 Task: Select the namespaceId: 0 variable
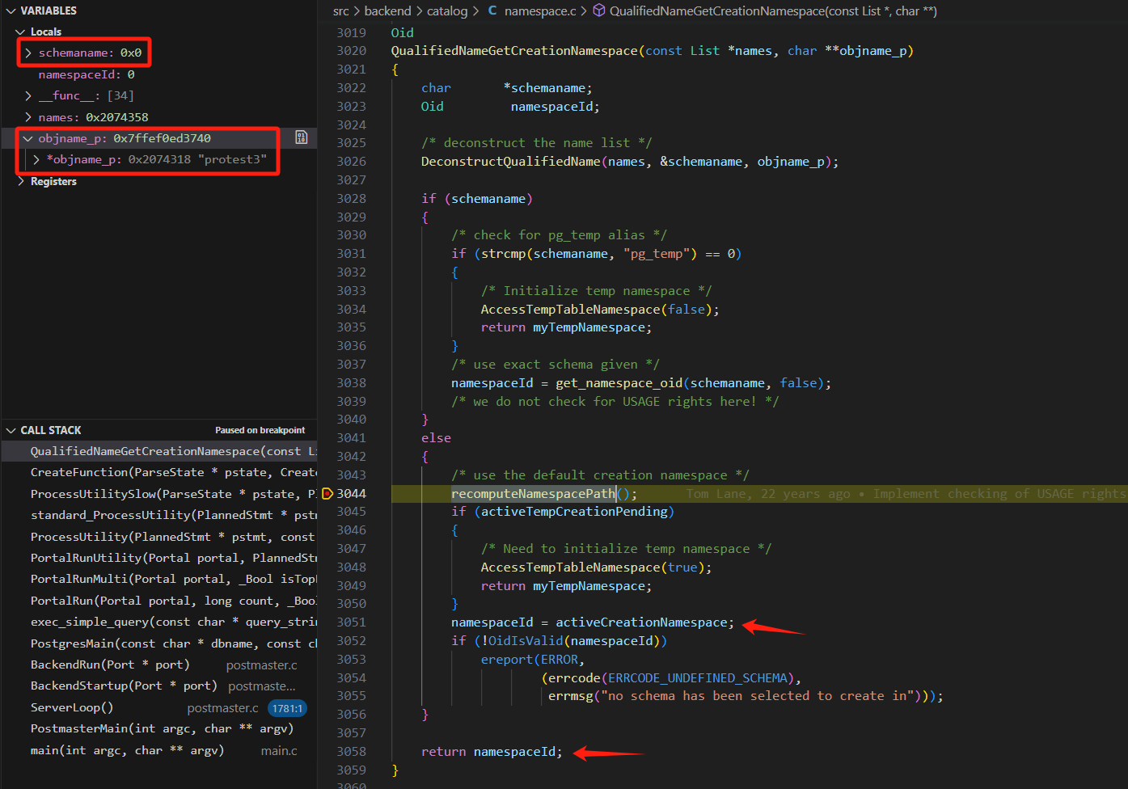coord(158,74)
